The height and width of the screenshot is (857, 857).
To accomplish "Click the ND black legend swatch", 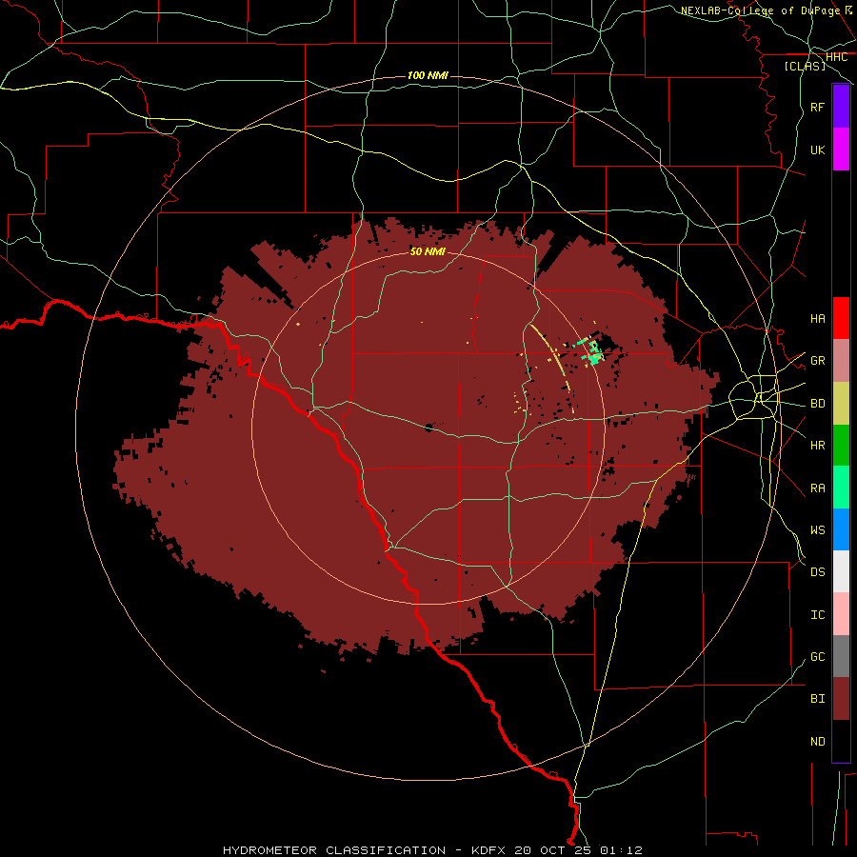I will coord(841,741).
